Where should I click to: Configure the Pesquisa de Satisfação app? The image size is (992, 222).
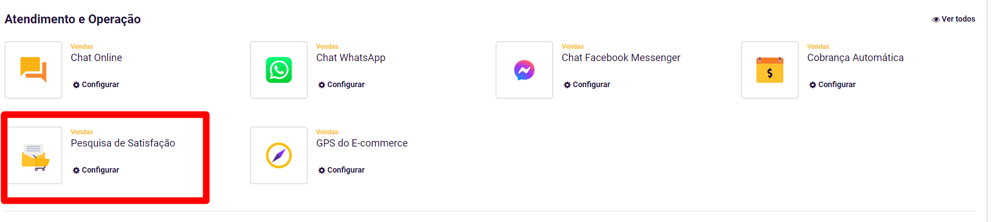pos(96,170)
